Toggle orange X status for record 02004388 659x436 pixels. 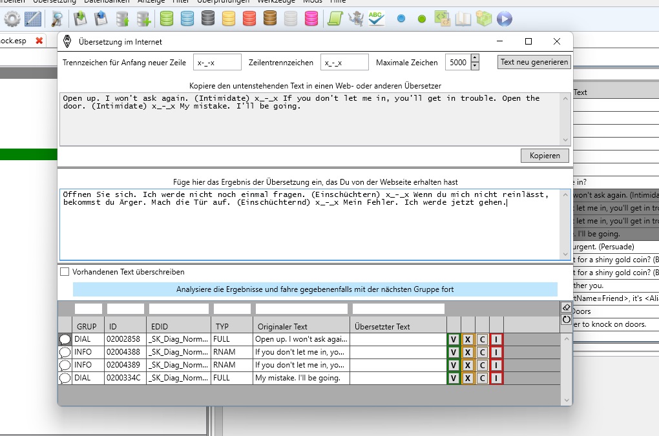click(x=468, y=352)
